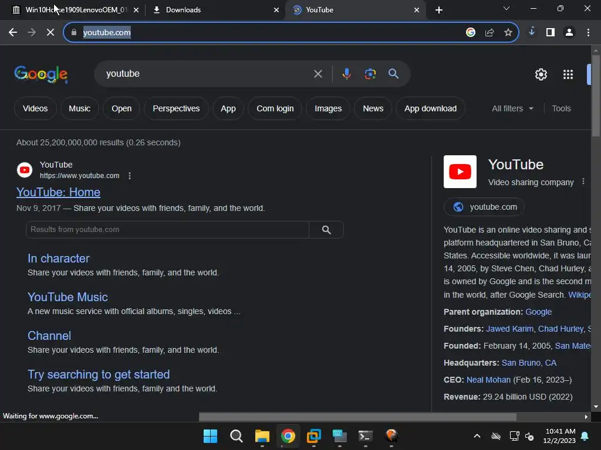Select the App download filter chip
This screenshot has width=601, height=450.
coord(430,108)
